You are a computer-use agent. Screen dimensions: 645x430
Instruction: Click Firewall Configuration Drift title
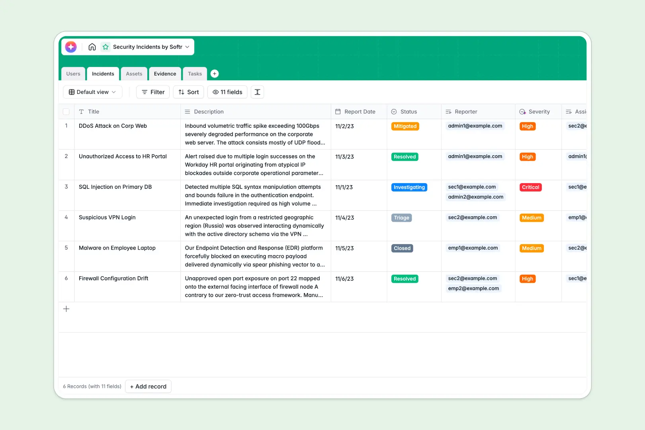click(113, 278)
